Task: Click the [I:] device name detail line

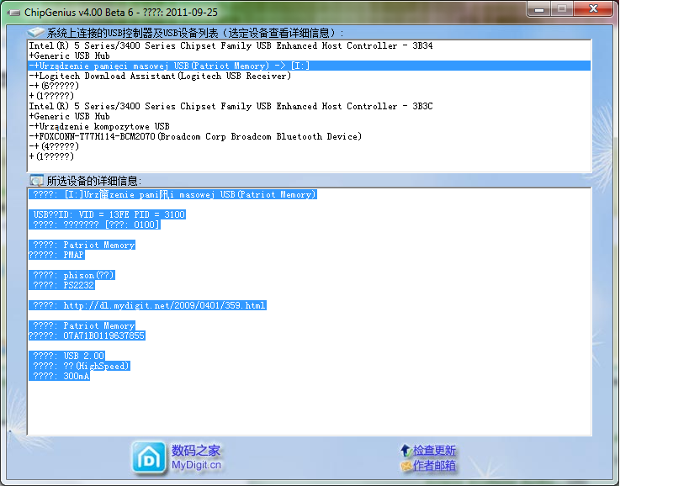Action: [174, 194]
